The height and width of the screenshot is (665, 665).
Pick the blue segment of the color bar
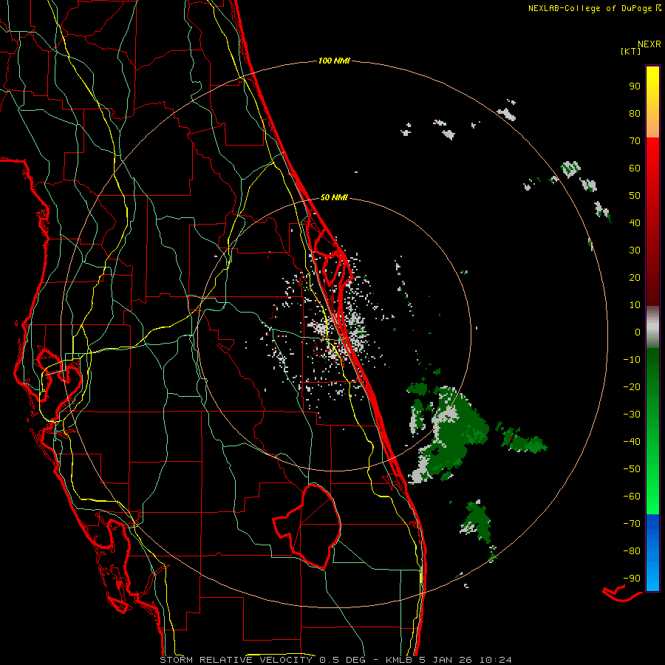point(652,553)
